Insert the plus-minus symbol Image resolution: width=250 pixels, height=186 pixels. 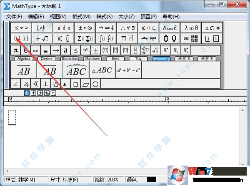click(x=96, y=50)
